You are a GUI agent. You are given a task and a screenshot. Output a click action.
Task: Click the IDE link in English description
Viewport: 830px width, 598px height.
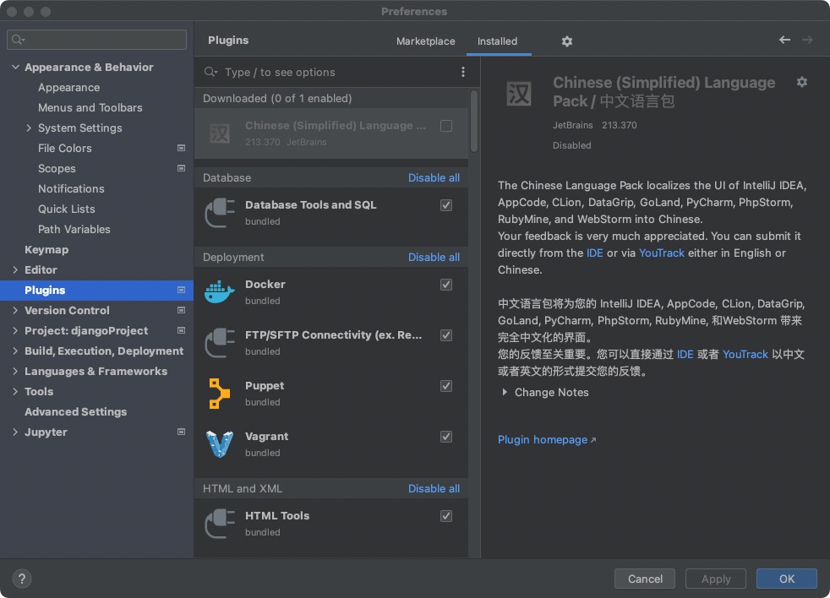click(594, 253)
